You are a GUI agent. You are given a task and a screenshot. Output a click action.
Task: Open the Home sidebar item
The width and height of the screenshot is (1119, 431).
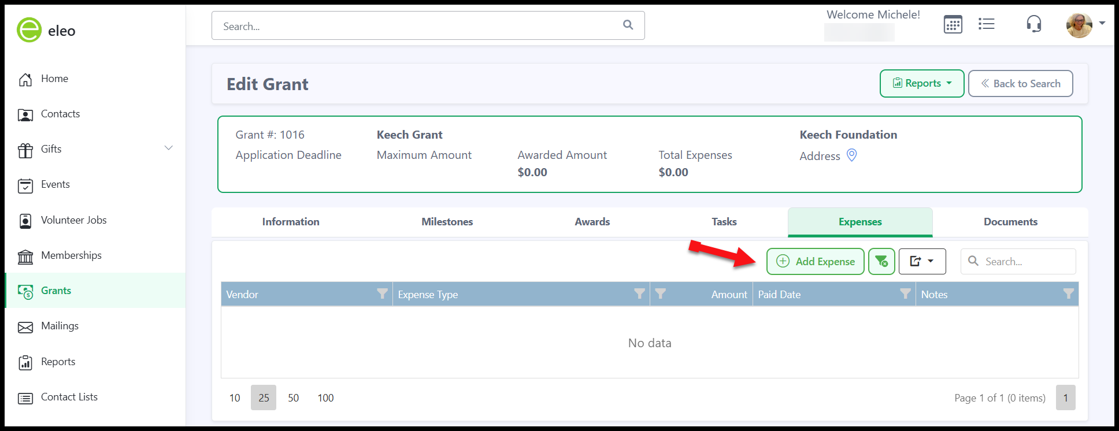click(54, 79)
